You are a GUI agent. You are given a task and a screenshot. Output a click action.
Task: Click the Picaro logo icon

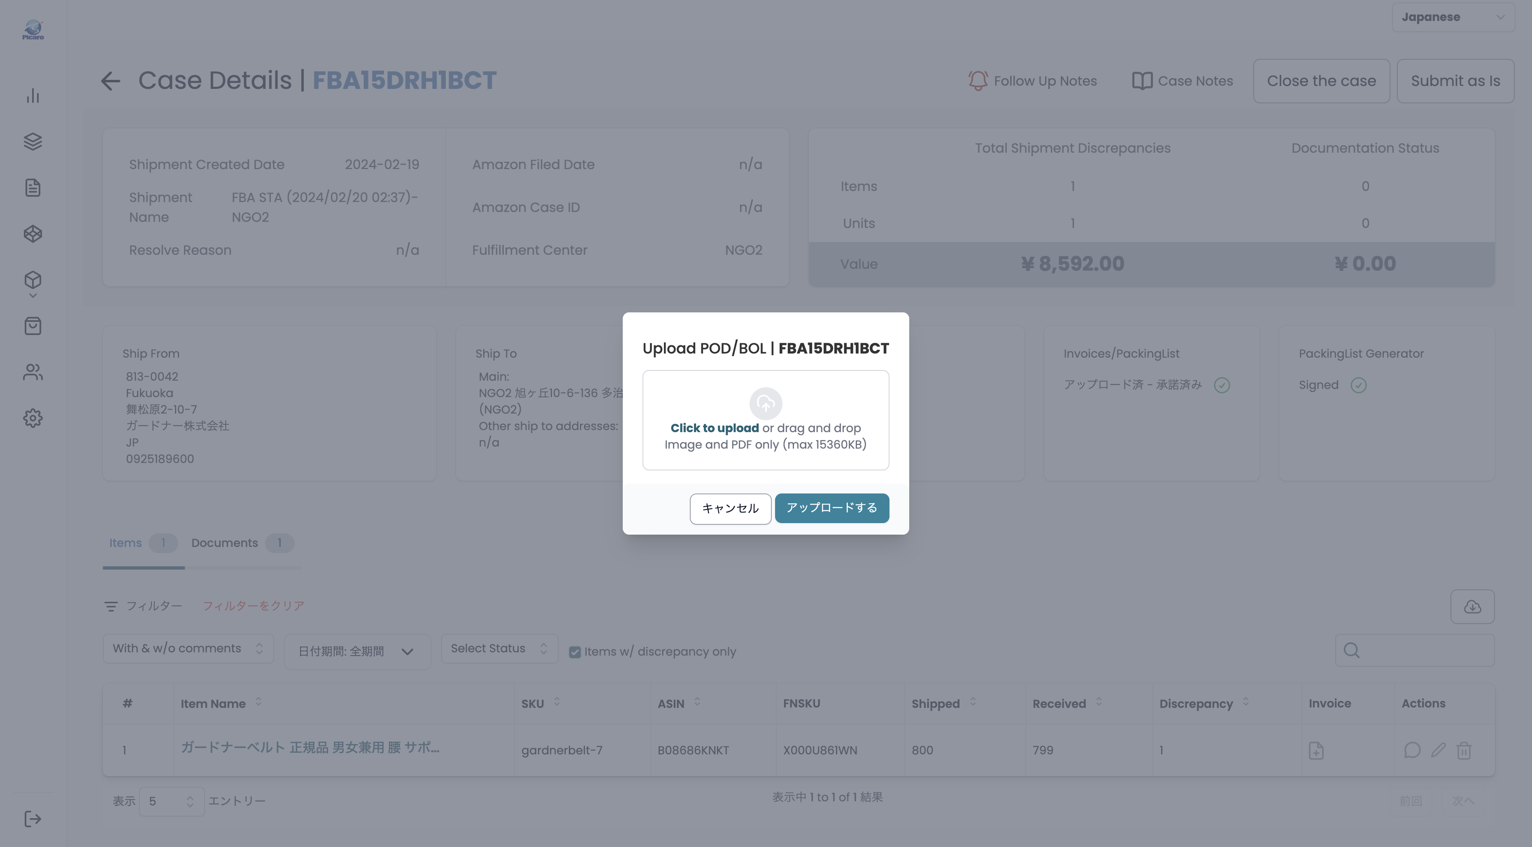click(33, 29)
